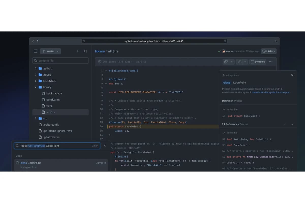
Task: Open the copy options dropdown arrow
Action: pos(232,62)
